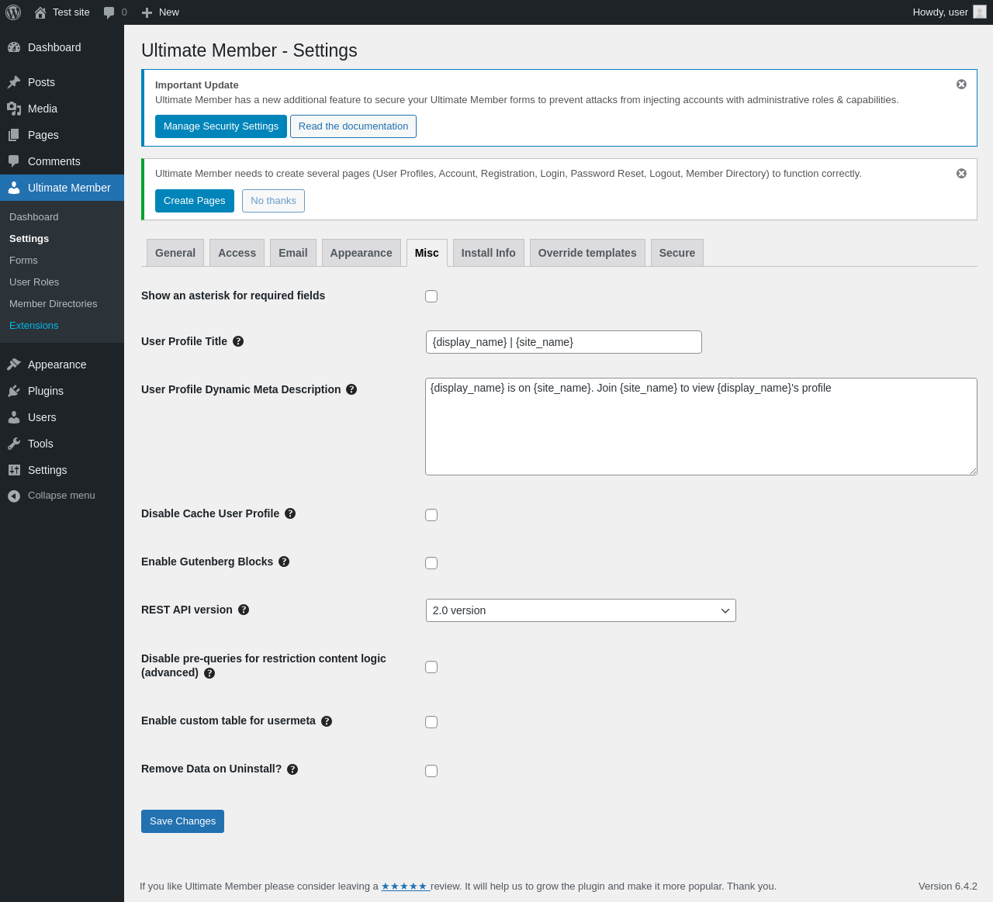Screen dimensions: 993x902
Task: Dismiss the create pages notice
Action: (x=961, y=173)
